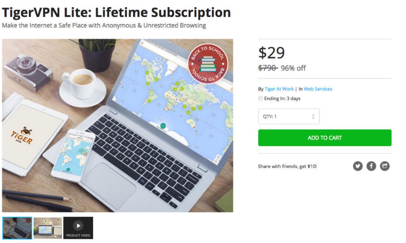Viewport: 406px width, 243px height.
Task: Click the main product image
Action: pos(117,126)
